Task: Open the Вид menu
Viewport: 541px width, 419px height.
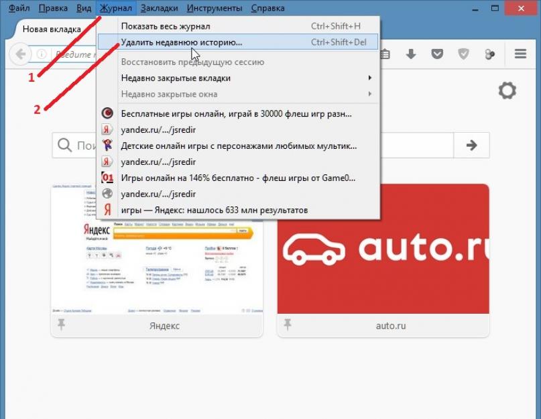Action: tap(84, 8)
